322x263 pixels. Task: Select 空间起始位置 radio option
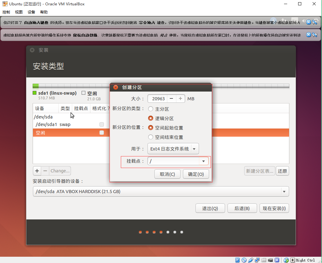[151, 128]
